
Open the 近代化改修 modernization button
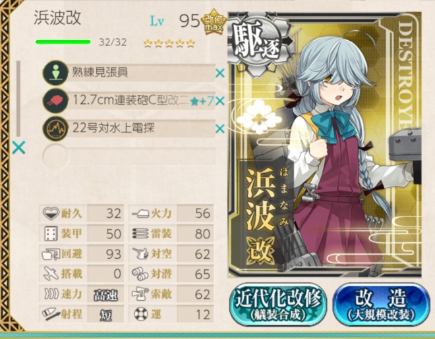tap(278, 304)
